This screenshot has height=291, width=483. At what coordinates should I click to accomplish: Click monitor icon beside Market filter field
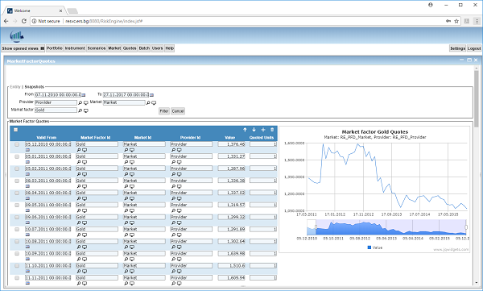click(154, 102)
